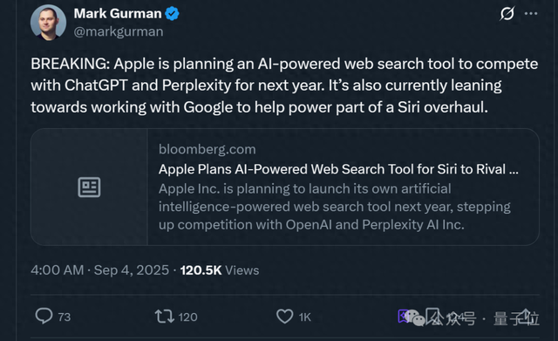Bookmark the tweet with the bookmark icon
Screen dimensions: 558x341
tap(432, 317)
